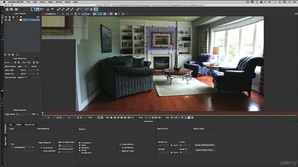Toggle Layer 1 visibility eye icon

coord(6,20)
